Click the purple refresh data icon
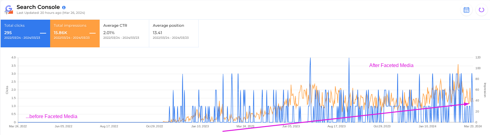Screen dimensions: 490x135 [481, 10]
